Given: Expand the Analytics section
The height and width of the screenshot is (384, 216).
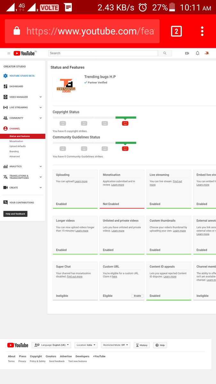Looking at the screenshot, I should (41, 166).
